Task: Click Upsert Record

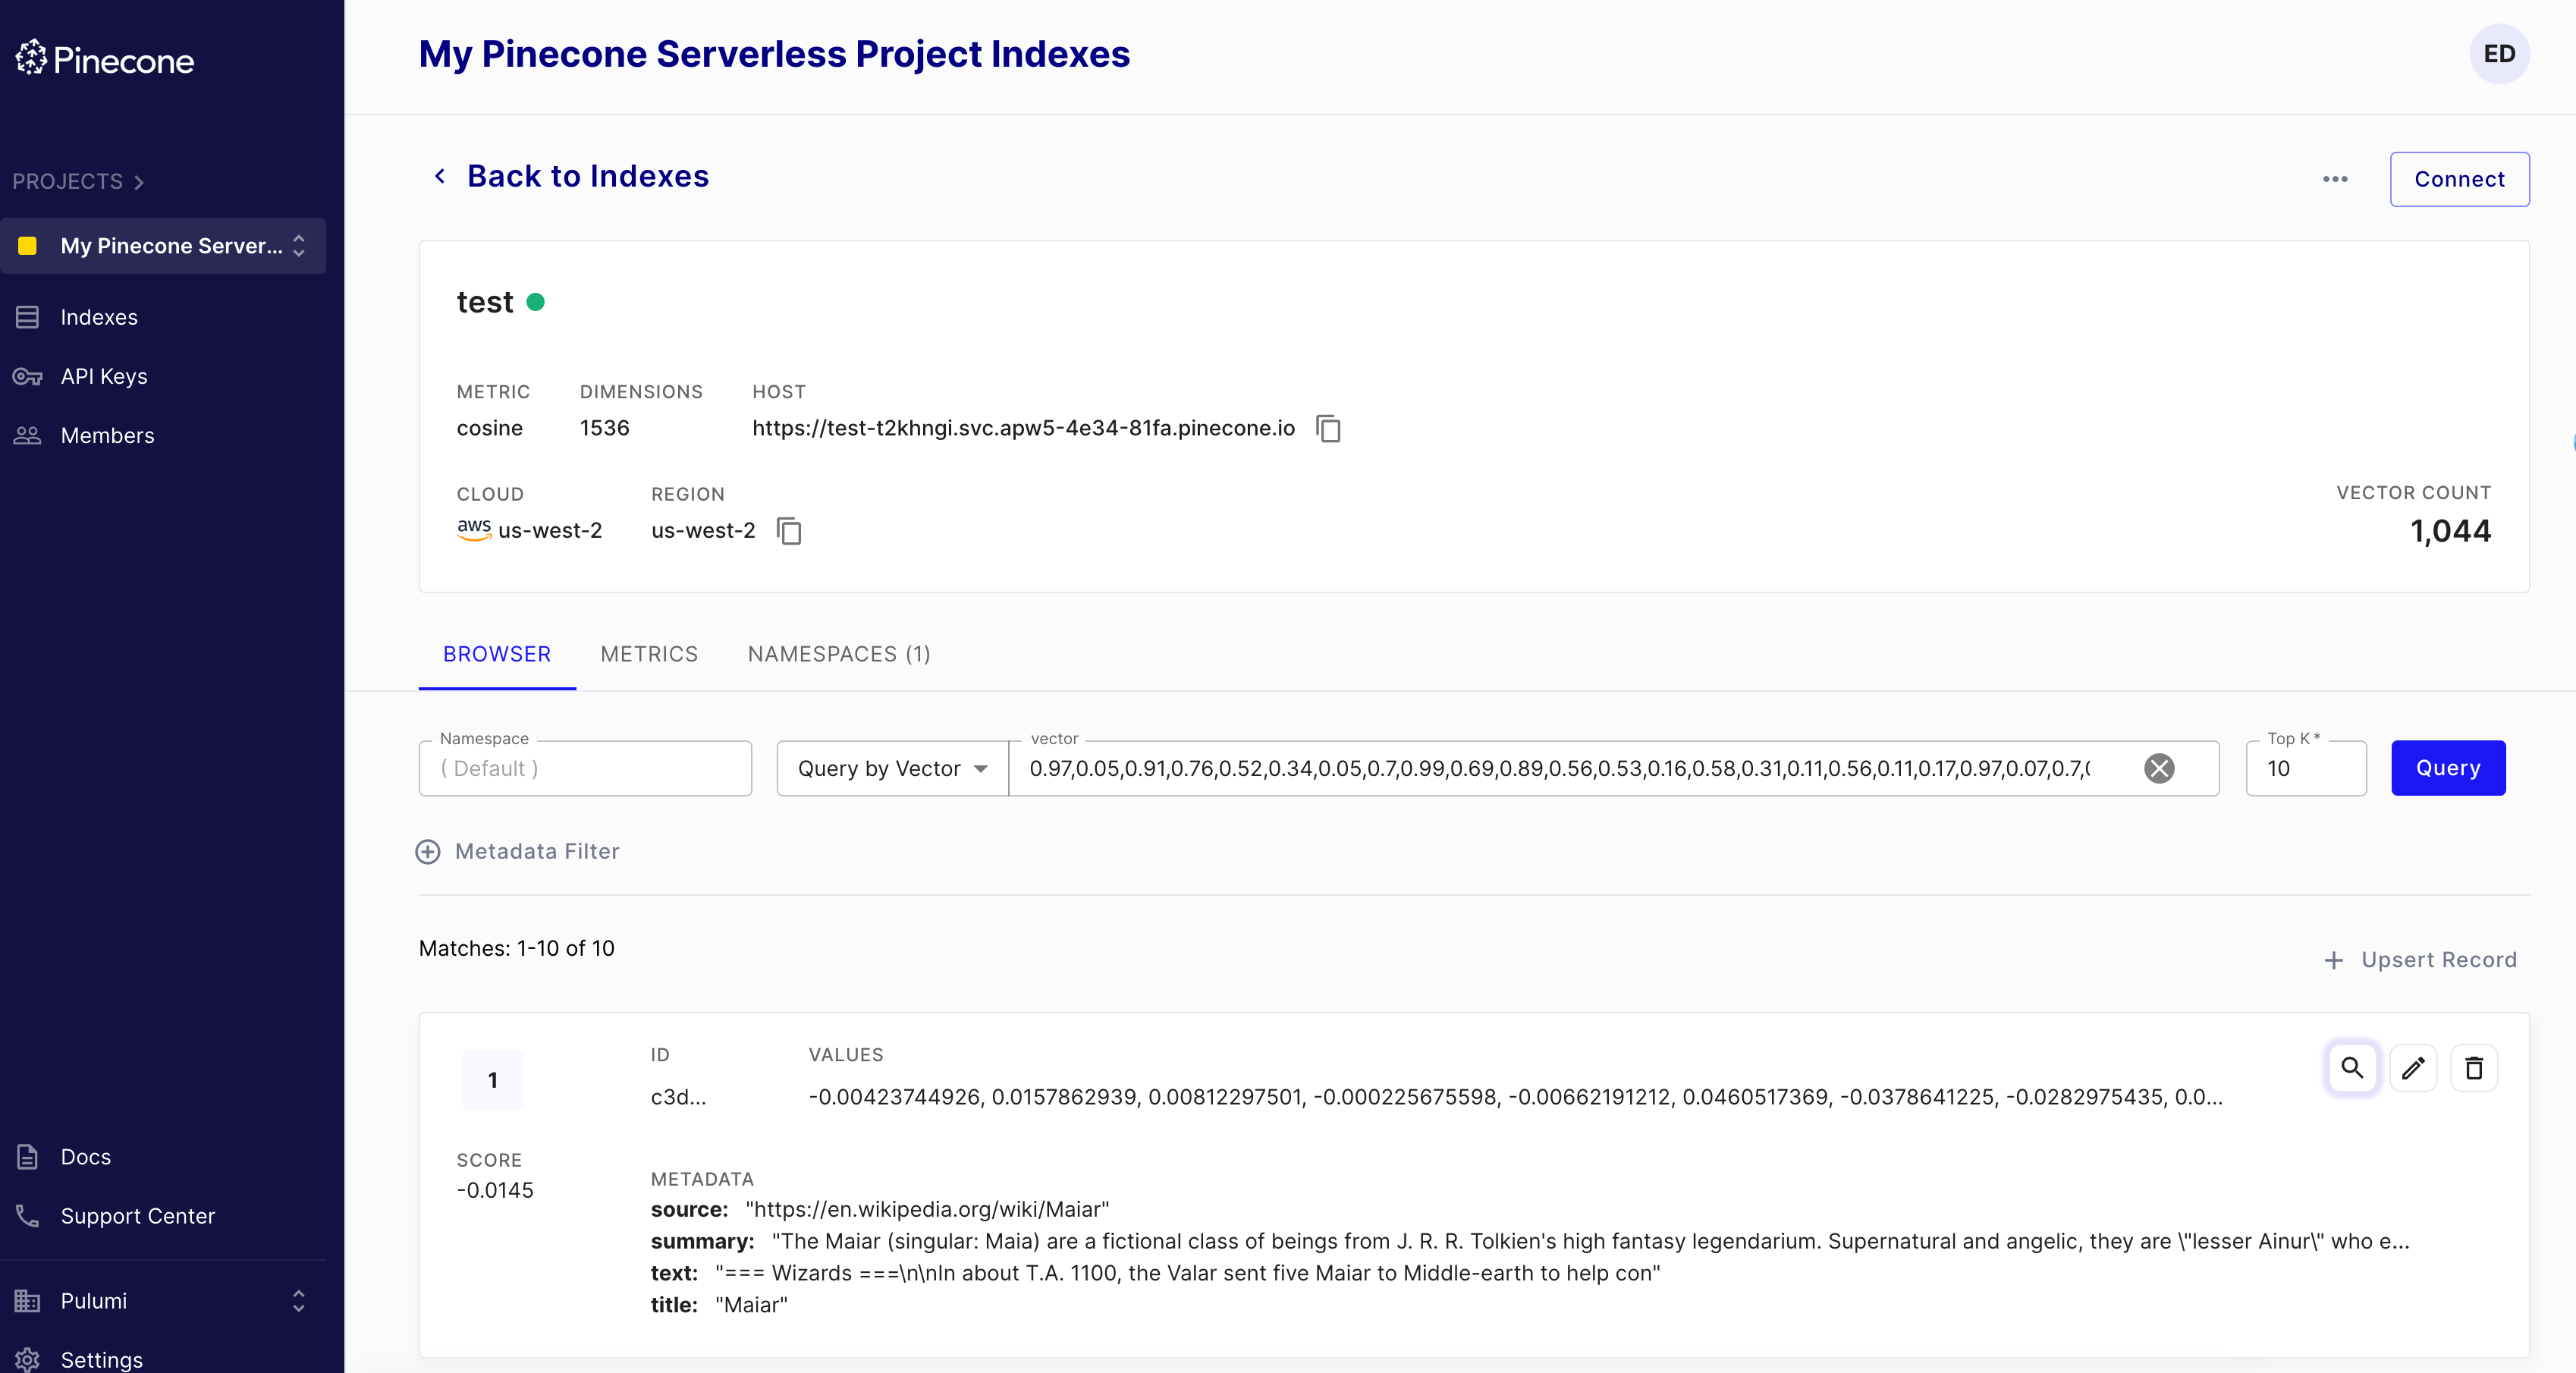Action: point(2420,960)
